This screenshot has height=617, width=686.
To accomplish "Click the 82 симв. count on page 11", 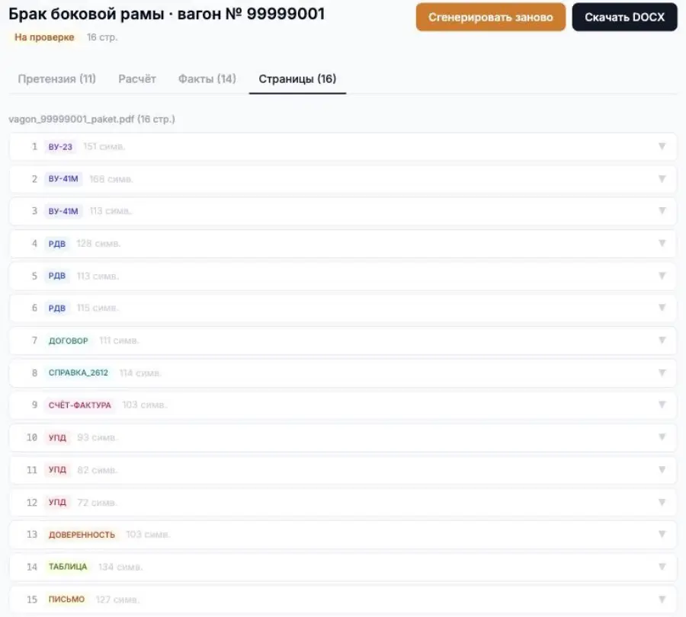I will pyautogui.click(x=97, y=470).
